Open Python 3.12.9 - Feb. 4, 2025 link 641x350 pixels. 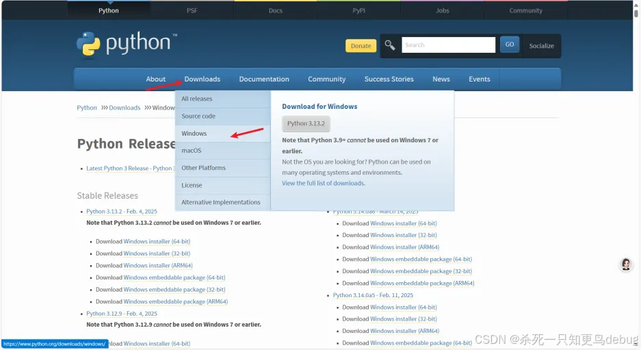click(x=121, y=314)
